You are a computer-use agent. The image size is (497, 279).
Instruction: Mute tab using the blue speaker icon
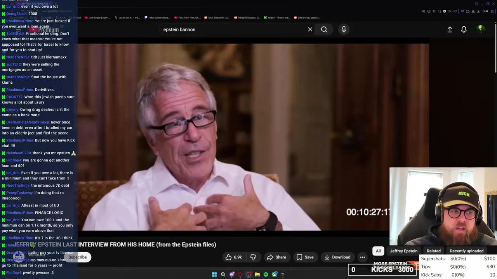point(462,11)
